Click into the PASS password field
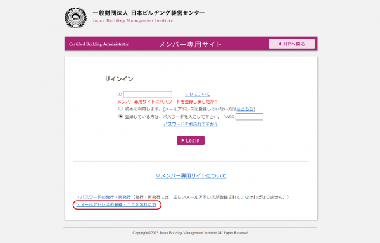Image resolution: width=380 pixels, height=243 pixels. coord(250,117)
